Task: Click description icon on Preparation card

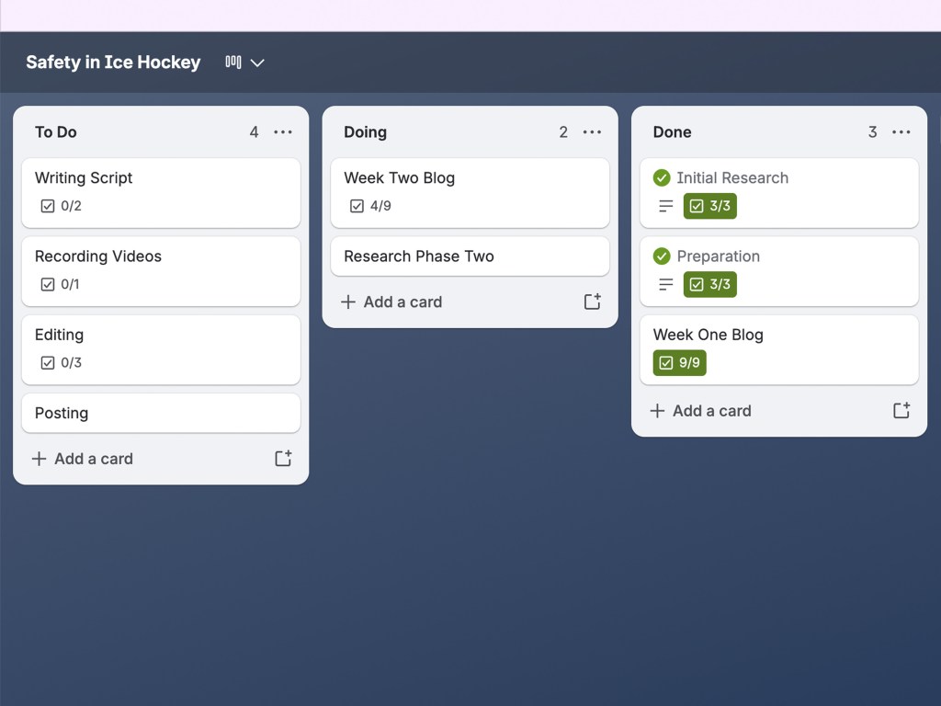Action: 665,284
